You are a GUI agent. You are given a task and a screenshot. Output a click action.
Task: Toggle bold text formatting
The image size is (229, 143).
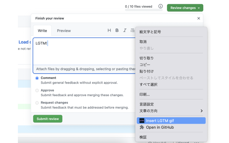click(x=117, y=30)
